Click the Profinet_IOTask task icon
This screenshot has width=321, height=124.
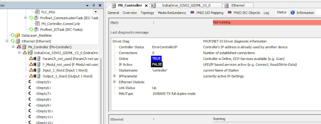click(36, 29)
